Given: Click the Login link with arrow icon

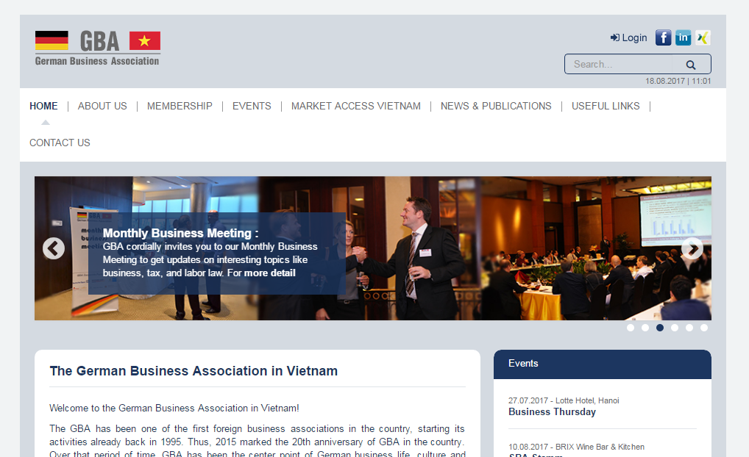Looking at the screenshot, I should click(628, 37).
